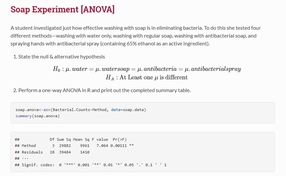Viewport: 286px width, 176px height.
Task: Click the Signif. codes legend line
Action: [91, 165]
